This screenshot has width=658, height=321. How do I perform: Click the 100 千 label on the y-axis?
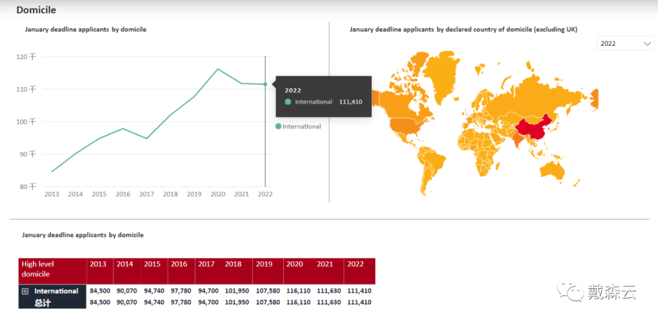point(27,122)
